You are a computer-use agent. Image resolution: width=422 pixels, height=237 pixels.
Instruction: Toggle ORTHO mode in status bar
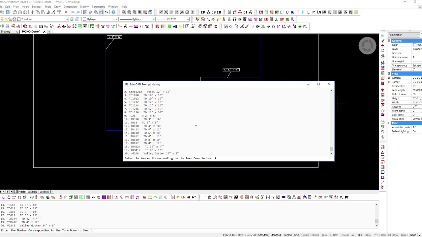pos(315,235)
